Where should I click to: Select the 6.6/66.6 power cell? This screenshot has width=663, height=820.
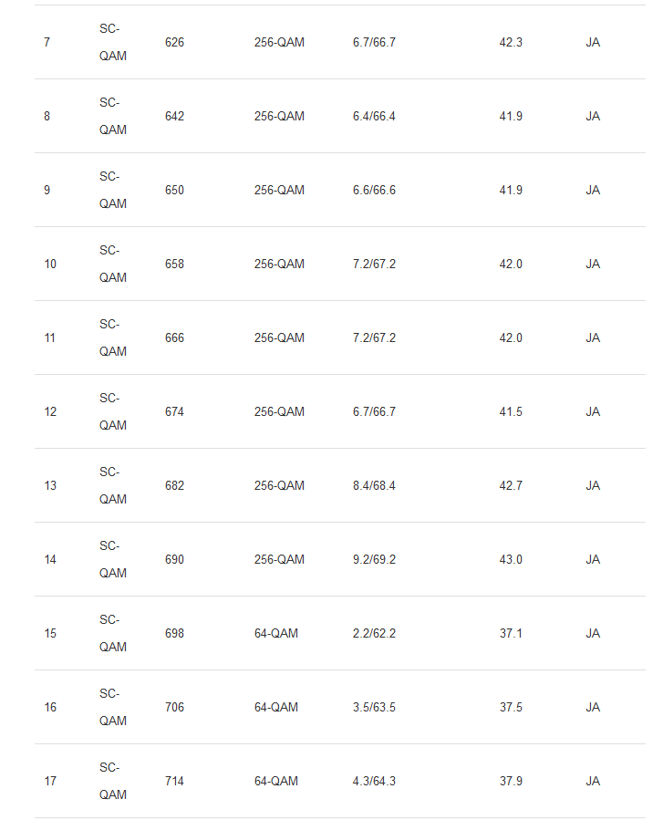point(374,191)
